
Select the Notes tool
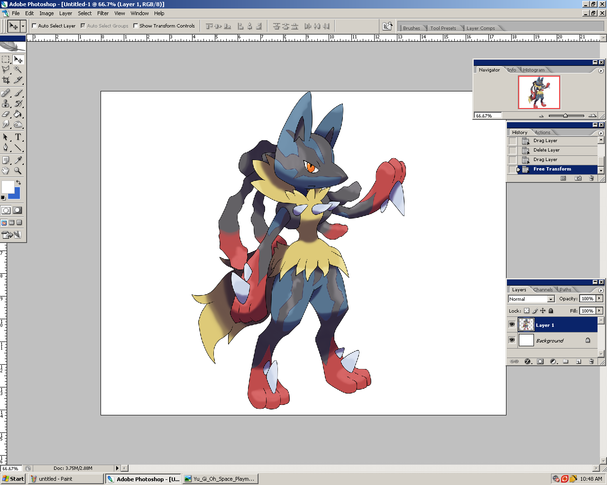(6, 161)
